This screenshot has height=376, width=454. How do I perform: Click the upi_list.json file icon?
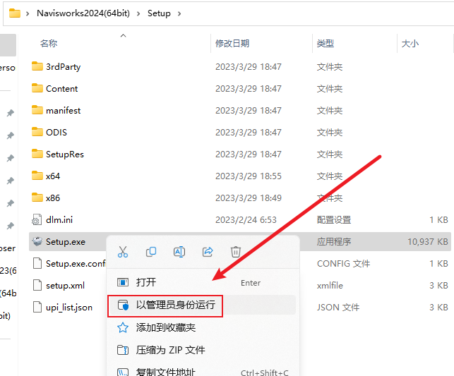(x=37, y=307)
